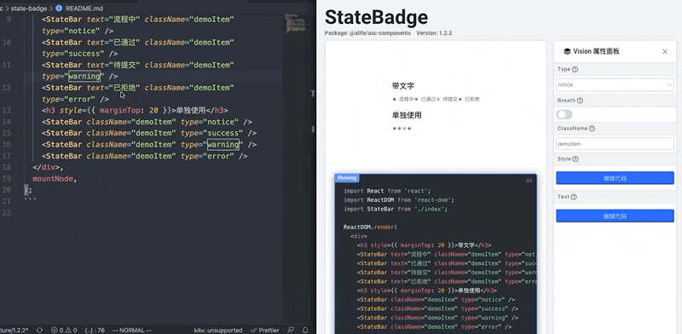Click the warnings triangle icon in status bar
The height and width of the screenshot is (334, 682).
(x=69, y=330)
